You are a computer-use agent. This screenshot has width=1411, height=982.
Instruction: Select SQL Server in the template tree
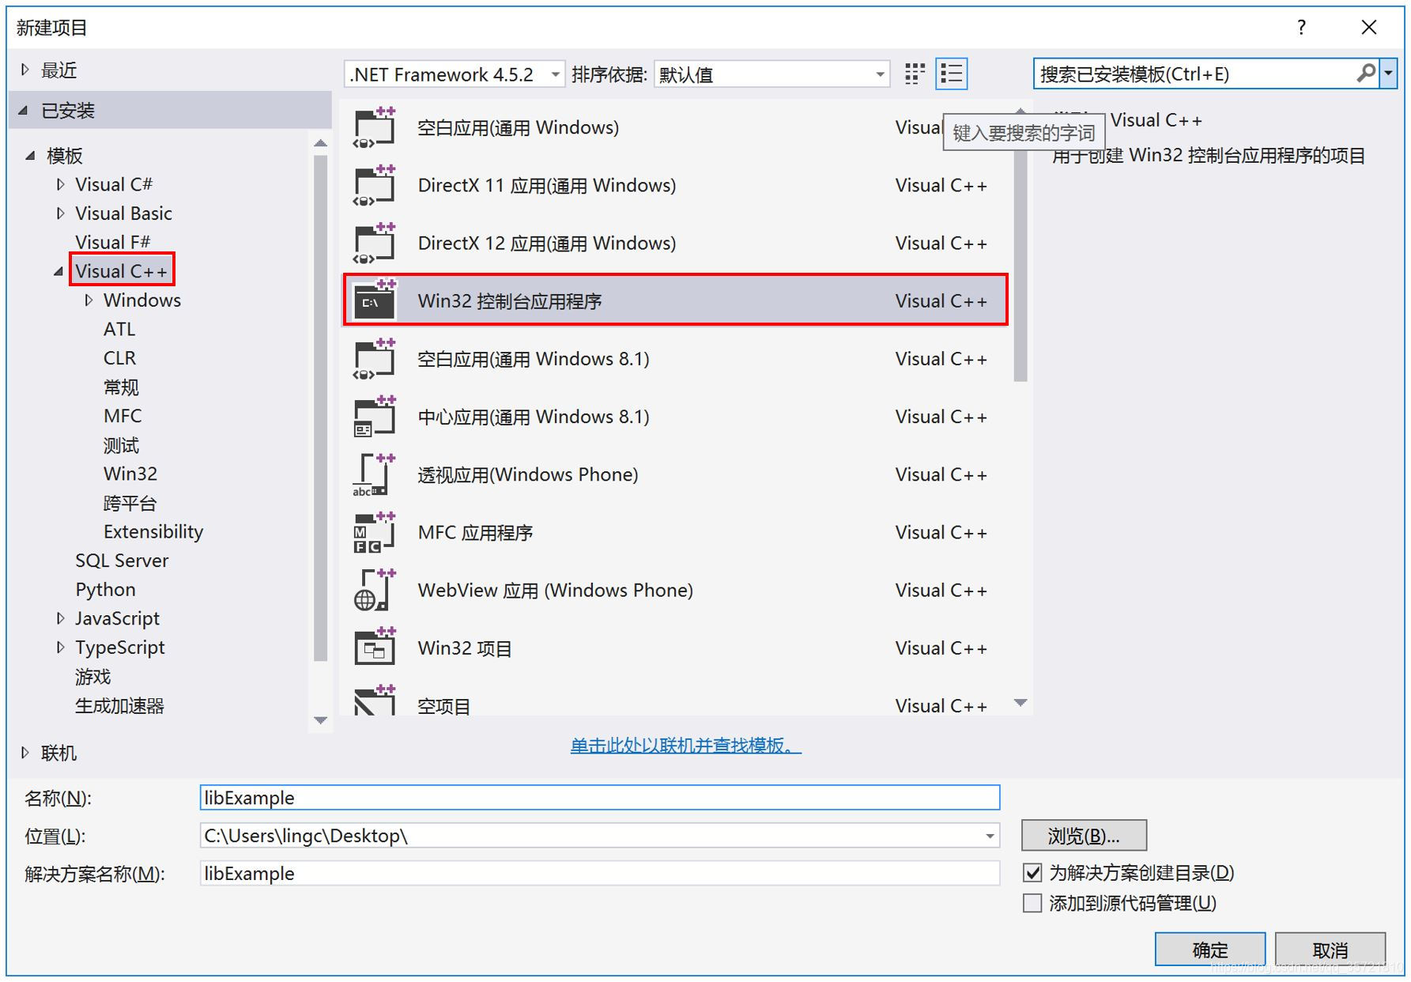tap(122, 561)
